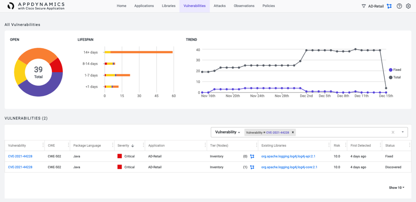Click the Dec 15th Total data point
The height and width of the screenshot is (202, 416).
386,88
